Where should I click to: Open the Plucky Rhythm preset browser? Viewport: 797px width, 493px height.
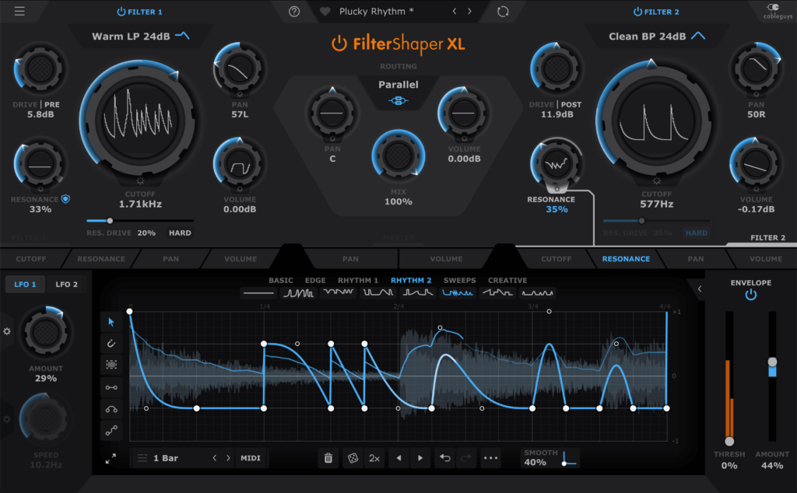(376, 11)
